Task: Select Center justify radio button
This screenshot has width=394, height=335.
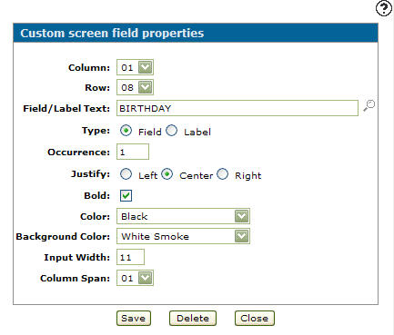Action: [x=167, y=174]
